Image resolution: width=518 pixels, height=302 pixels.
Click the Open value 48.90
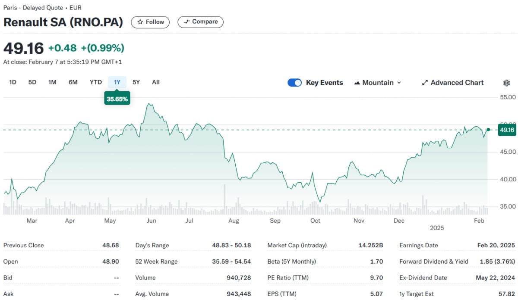pyautogui.click(x=111, y=262)
